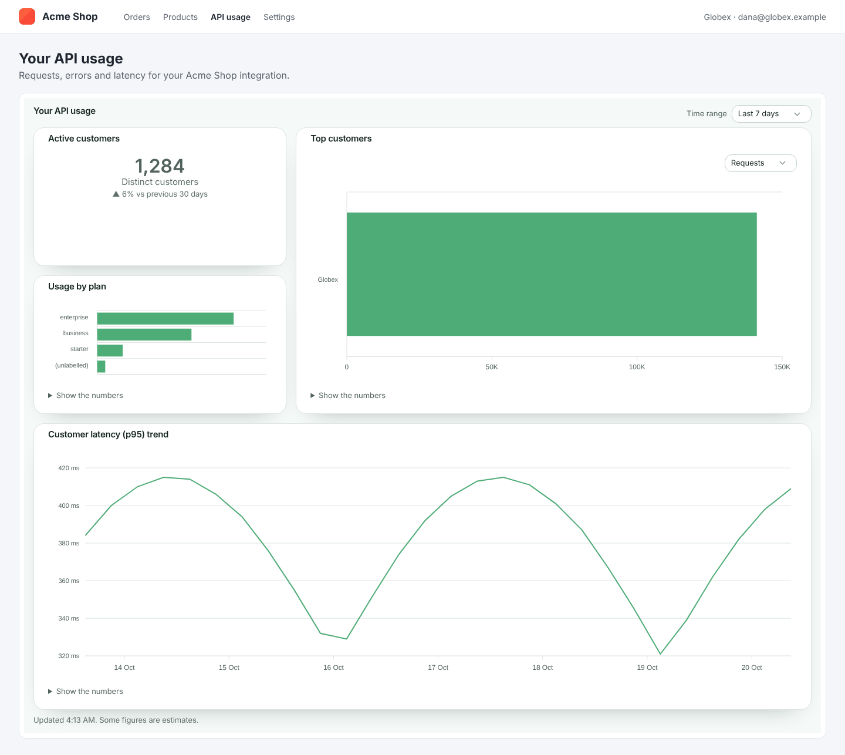
Task: Click the enterprise bar in Usage by plan
Action: coord(165,319)
